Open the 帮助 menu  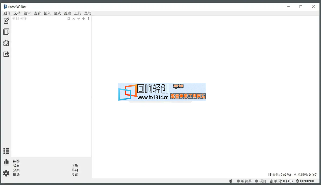[x=88, y=13]
